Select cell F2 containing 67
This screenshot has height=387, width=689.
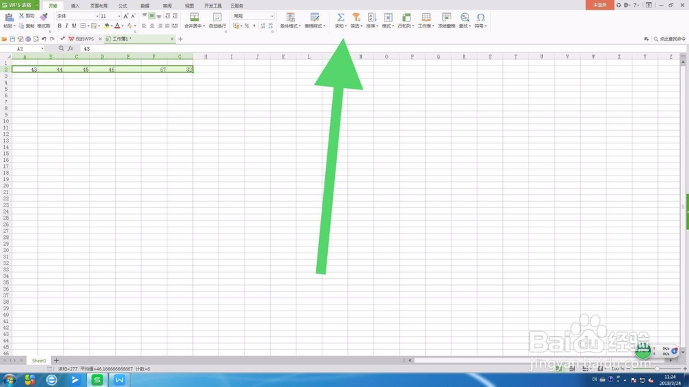[154, 70]
